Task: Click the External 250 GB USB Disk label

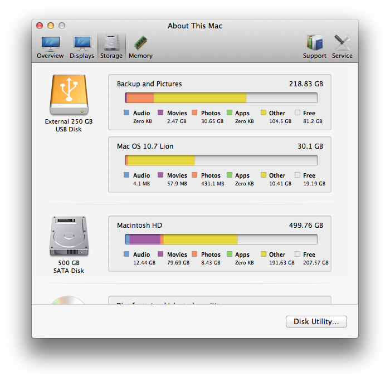Action: coord(69,125)
